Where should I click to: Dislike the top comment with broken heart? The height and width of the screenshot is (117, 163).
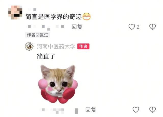(x=153, y=27)
